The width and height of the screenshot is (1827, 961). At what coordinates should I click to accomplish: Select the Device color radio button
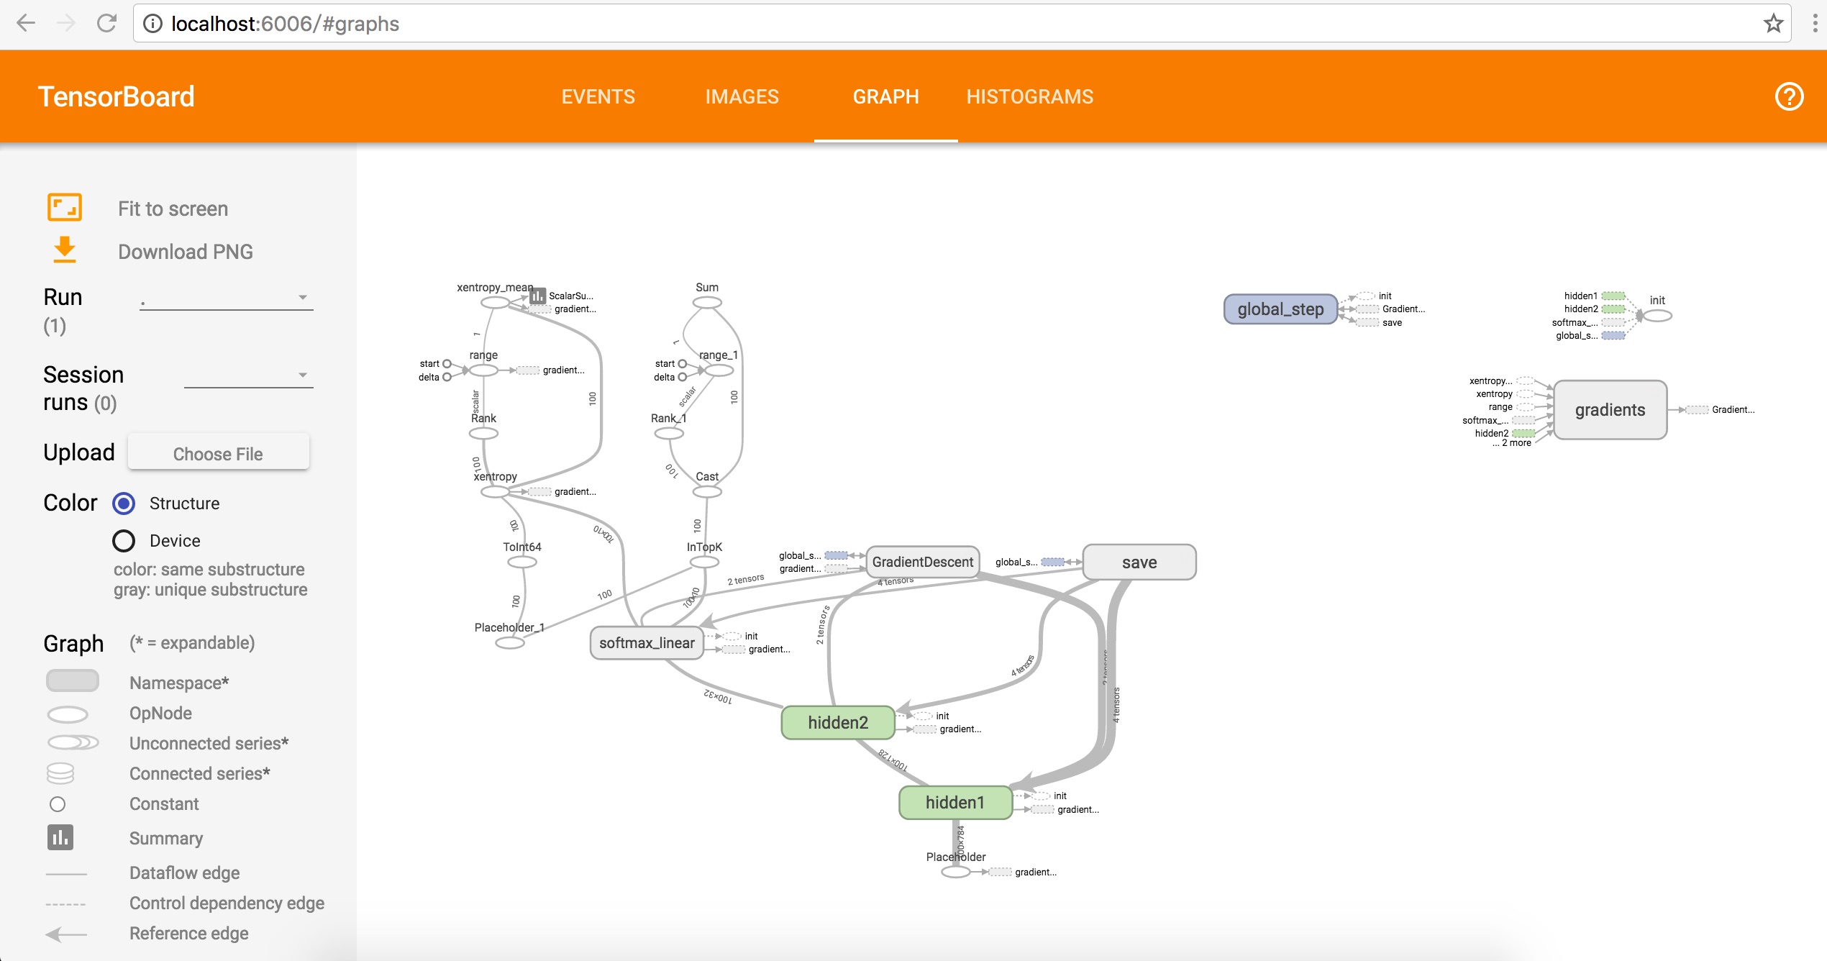(124, 541)
